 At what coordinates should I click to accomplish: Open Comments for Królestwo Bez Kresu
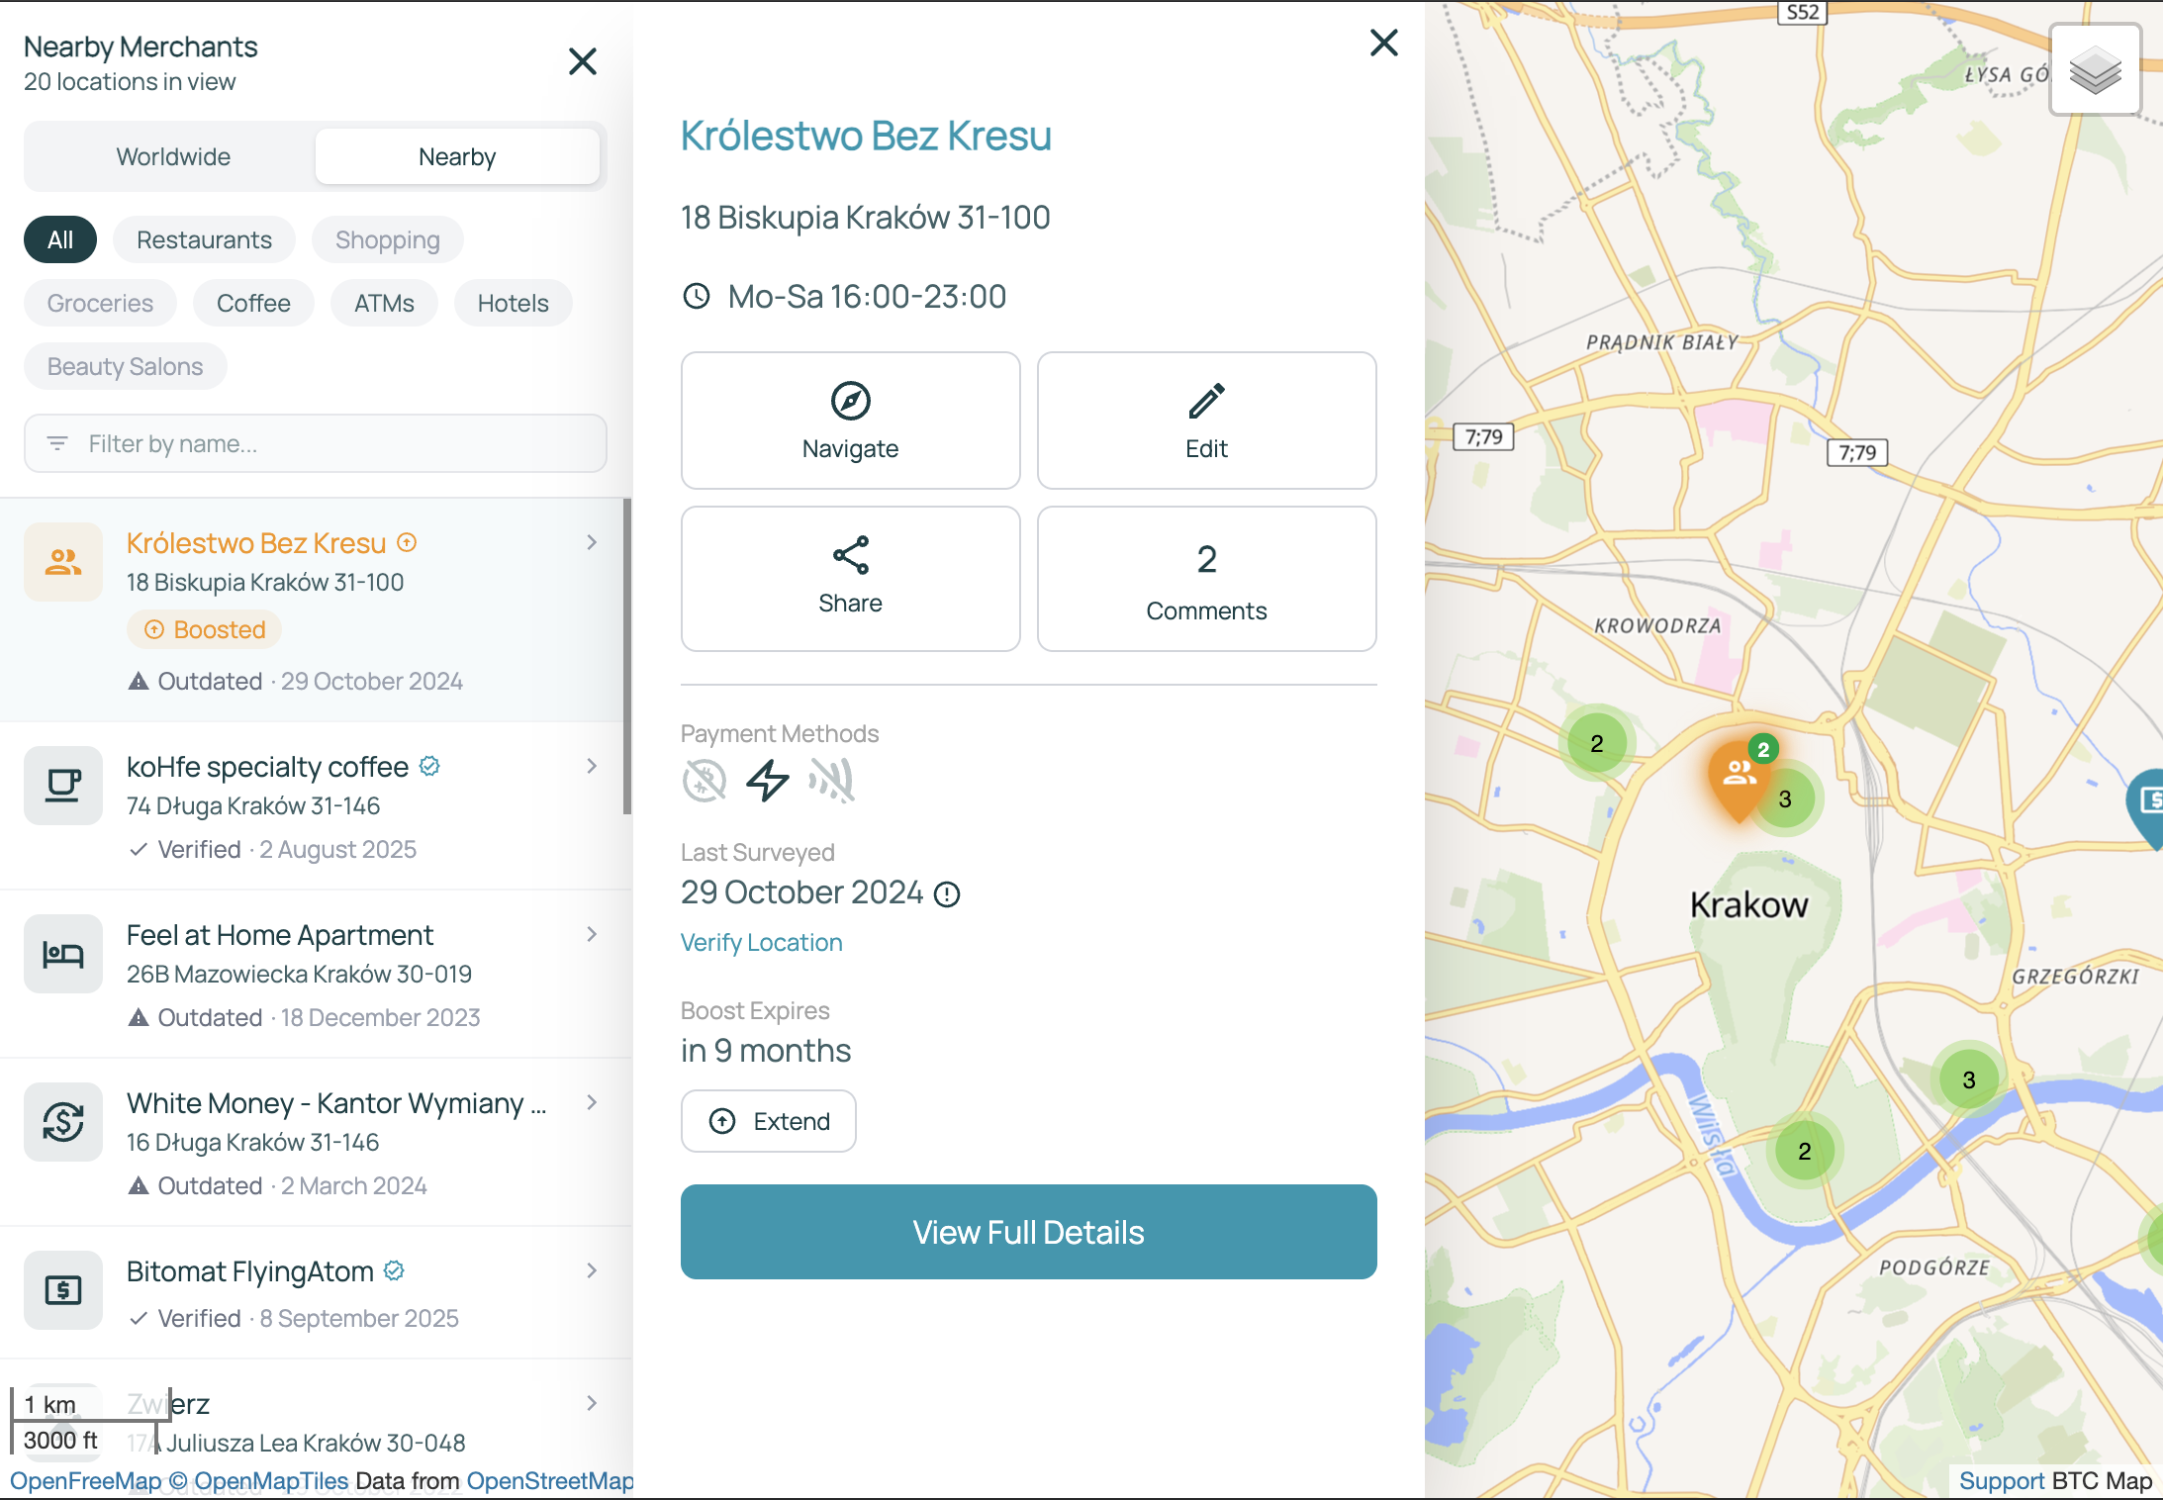pos(1205,579)
